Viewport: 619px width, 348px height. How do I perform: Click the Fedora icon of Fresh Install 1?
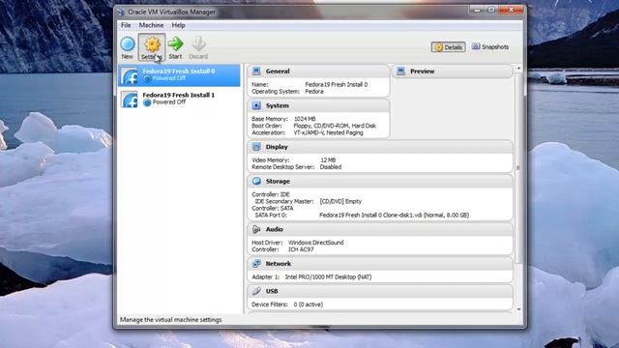coord(130,99)
